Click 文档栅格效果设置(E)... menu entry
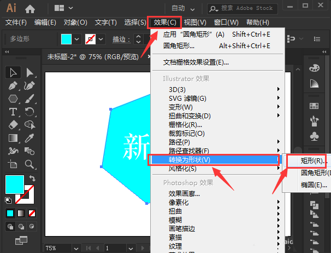The height and width of the screenshot is (253, 331). [196, 62]
